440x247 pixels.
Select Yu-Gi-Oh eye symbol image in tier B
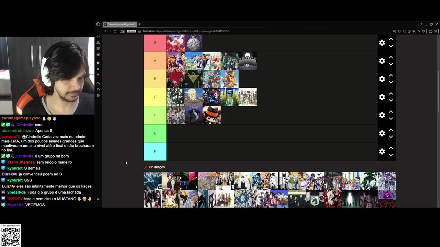[194, 79]
